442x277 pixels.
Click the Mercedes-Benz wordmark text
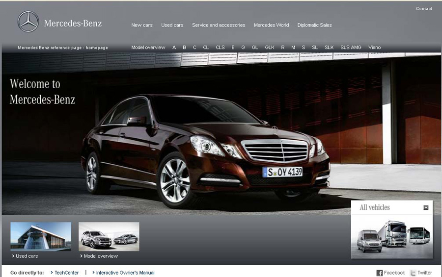click(x=73, y=24)
